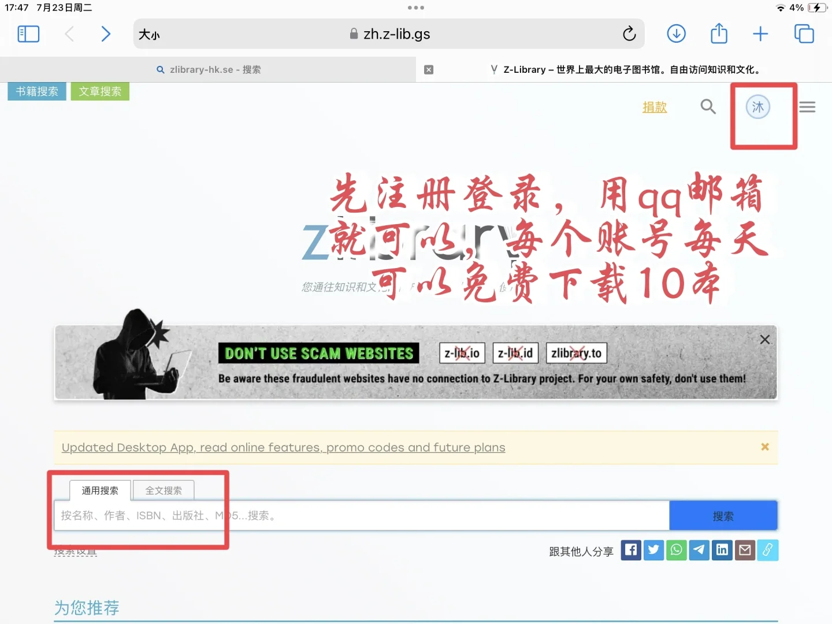Viewport: 832px width, 624px height.
Task: Click the magnifier search icon in the header
Action: pyautogui.click(x=708, y=107)
